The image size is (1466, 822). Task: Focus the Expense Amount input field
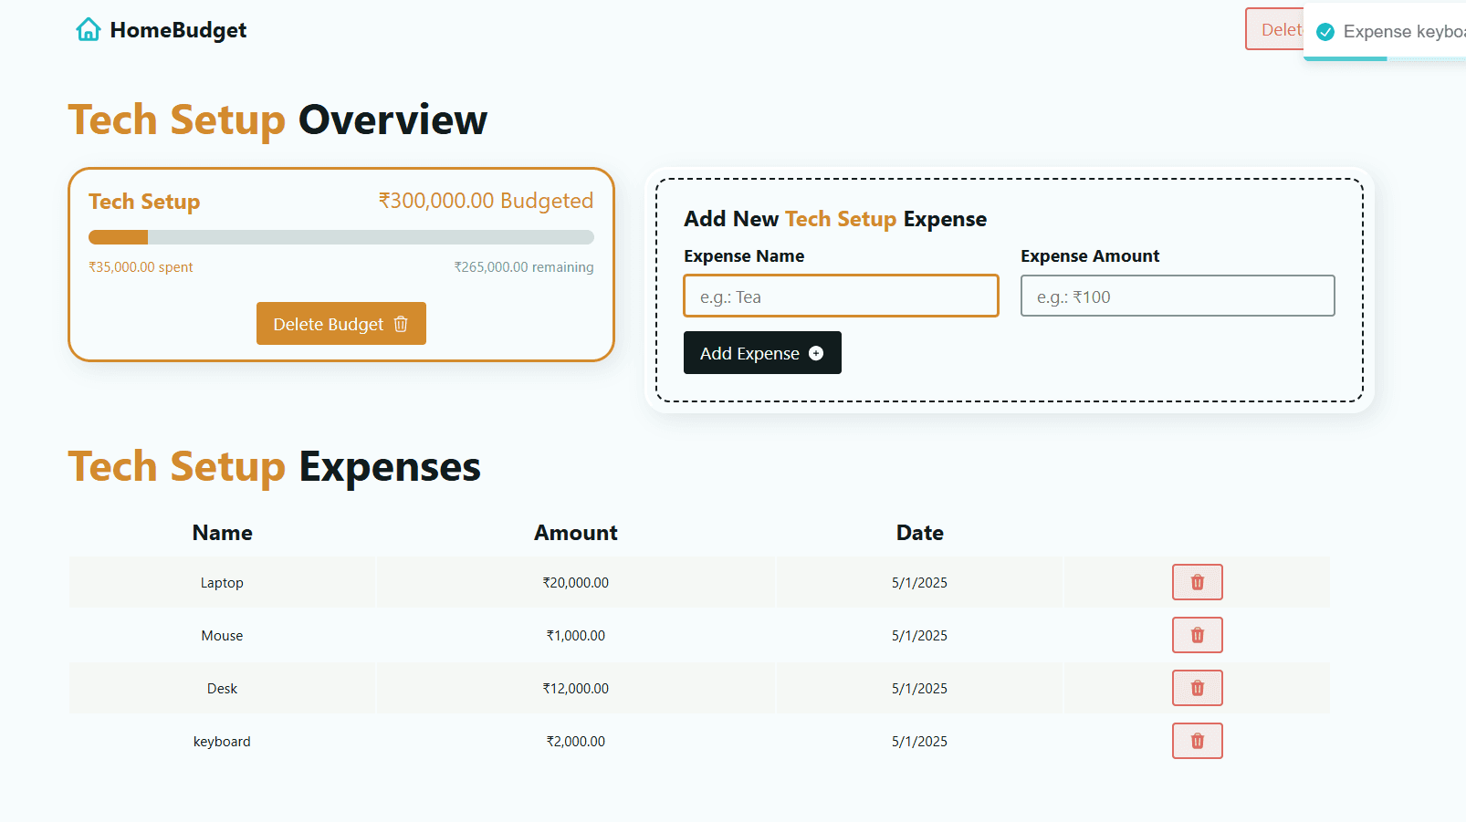click(x=1178, y=297)
